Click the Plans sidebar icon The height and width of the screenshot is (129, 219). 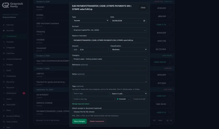pyautogui.click(x=4, y=110)
